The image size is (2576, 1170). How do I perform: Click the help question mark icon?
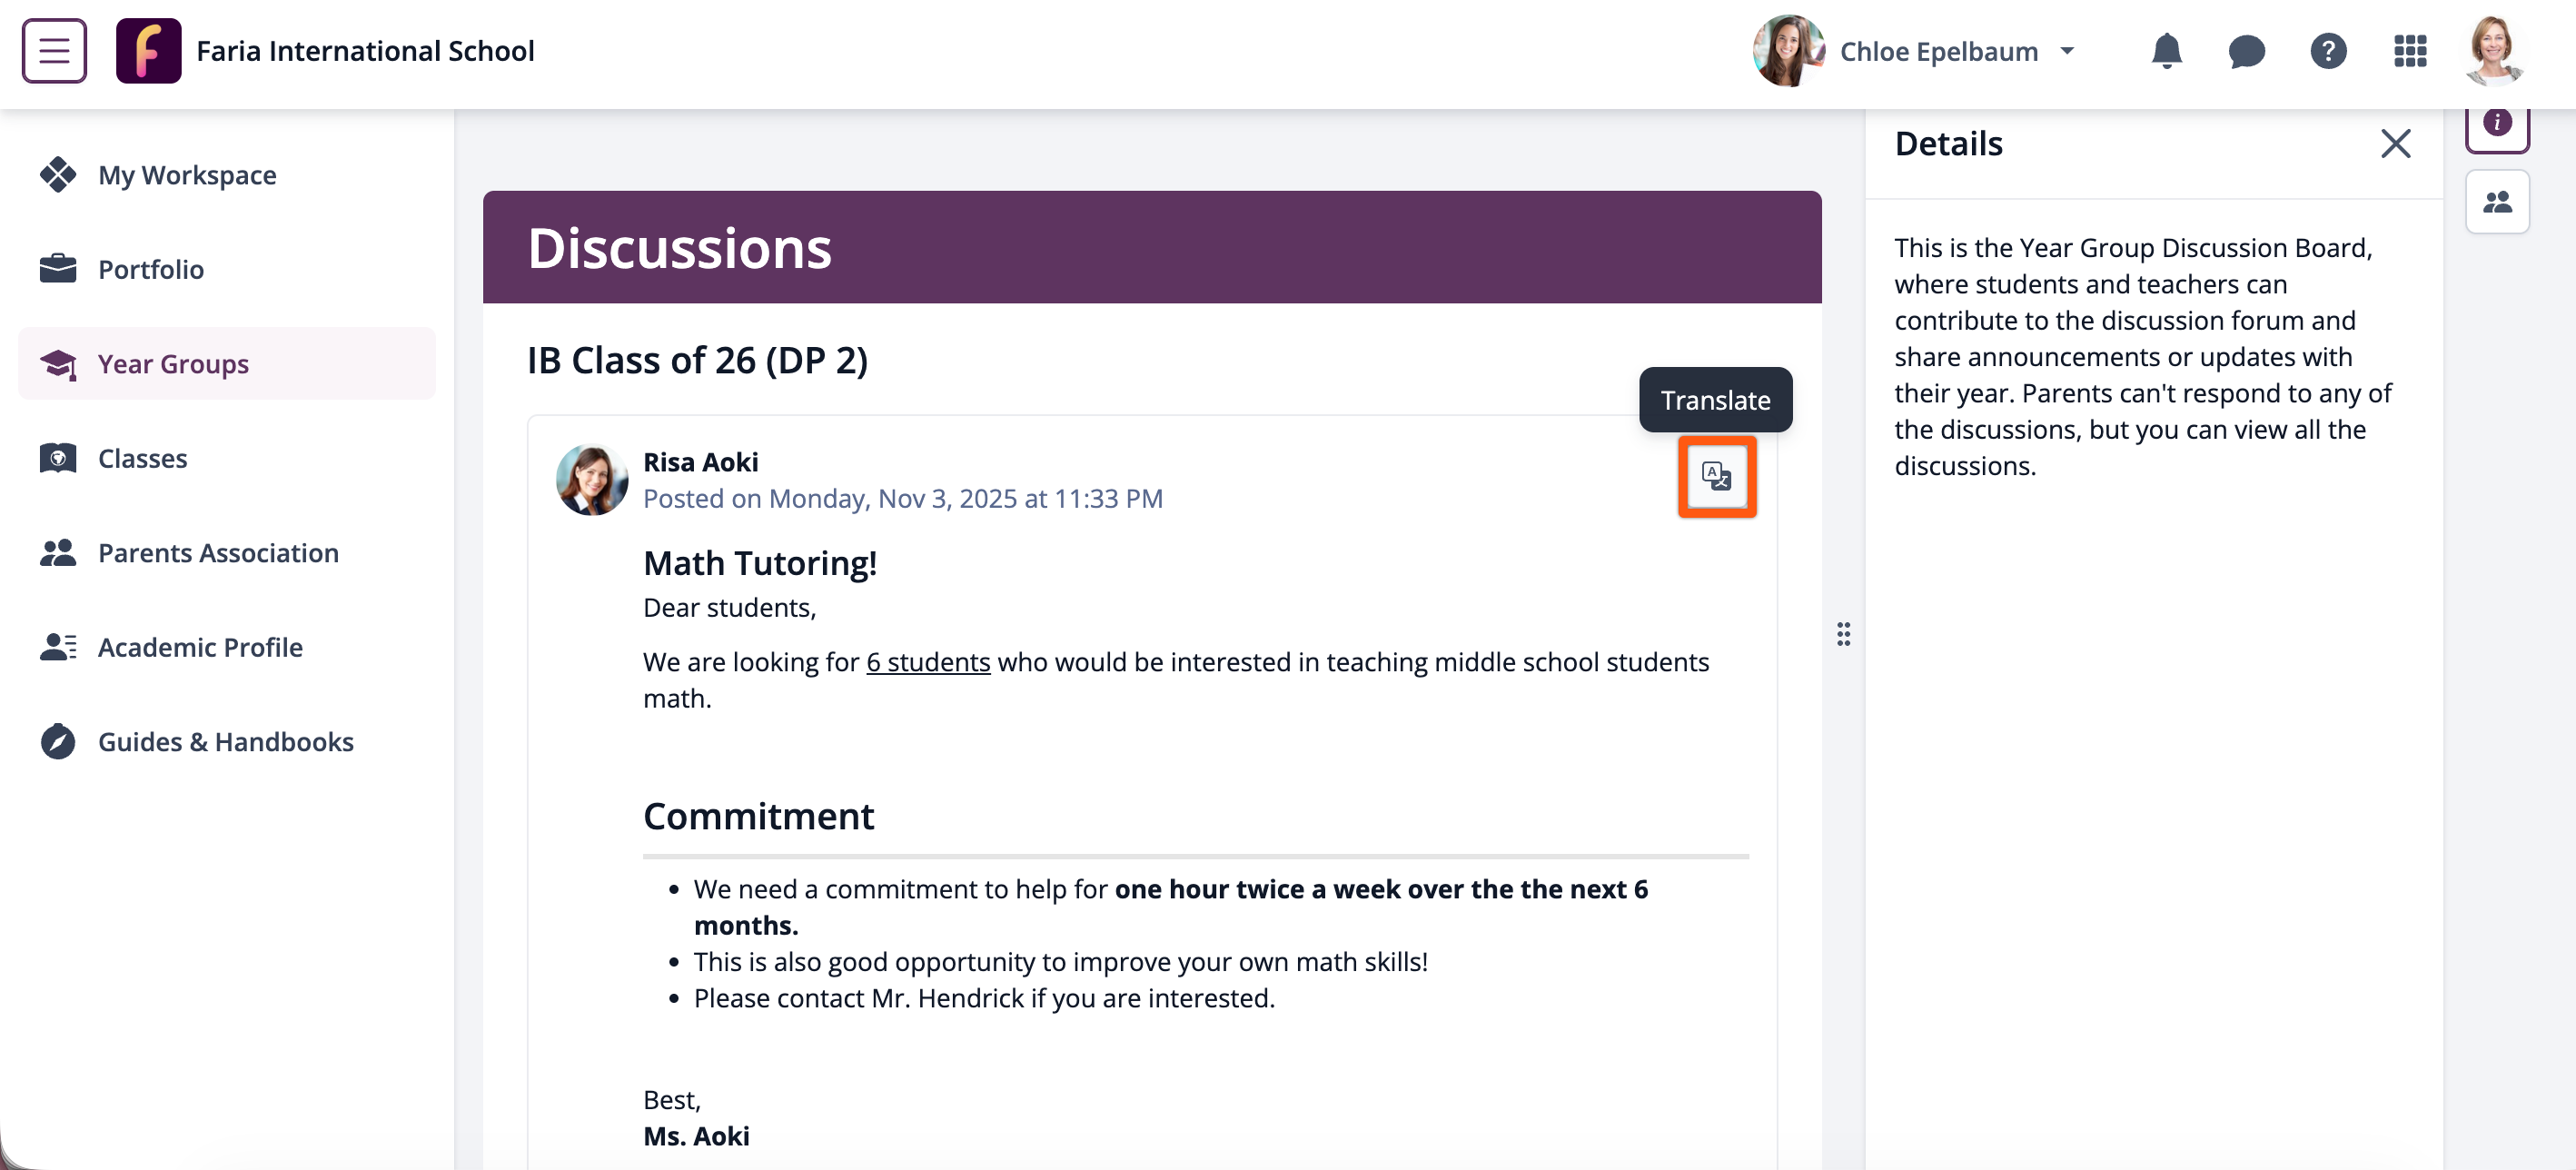point(2328,51)
